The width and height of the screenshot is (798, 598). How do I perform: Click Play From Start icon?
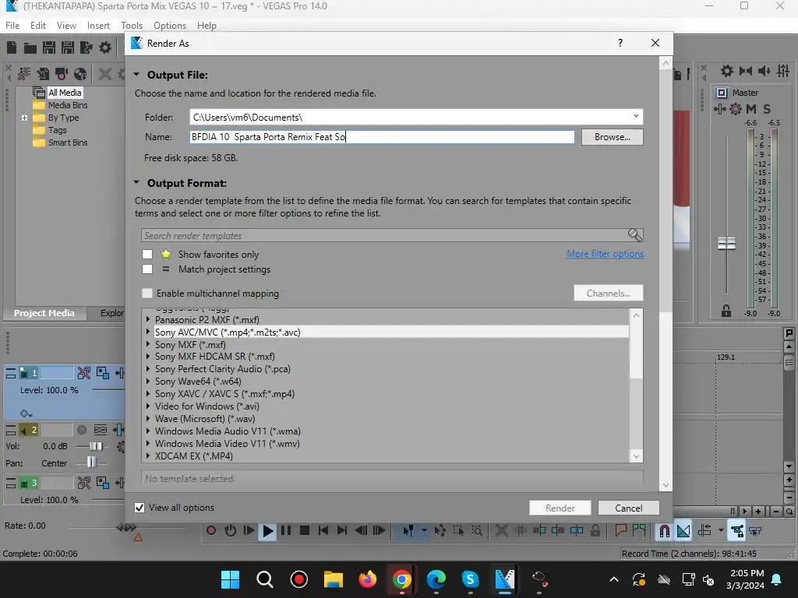pos(249,531)
